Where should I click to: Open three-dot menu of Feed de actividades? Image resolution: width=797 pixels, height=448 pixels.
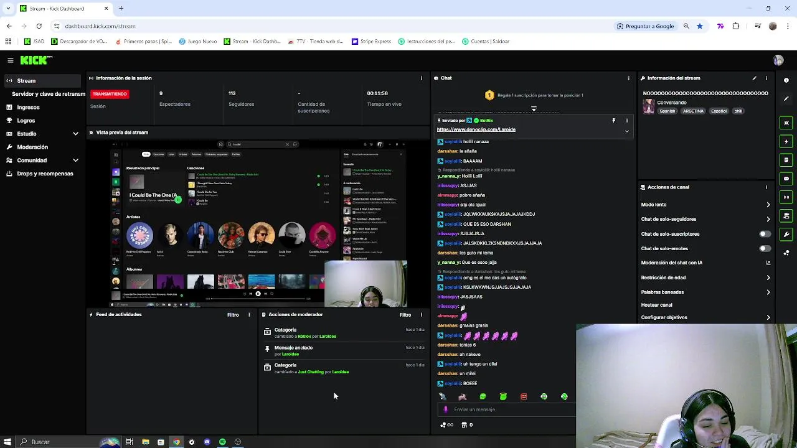[249, 315]
